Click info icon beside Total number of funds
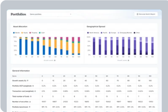Image resolution: width=168 pixels, height=112 pixels. pos(31,96)
